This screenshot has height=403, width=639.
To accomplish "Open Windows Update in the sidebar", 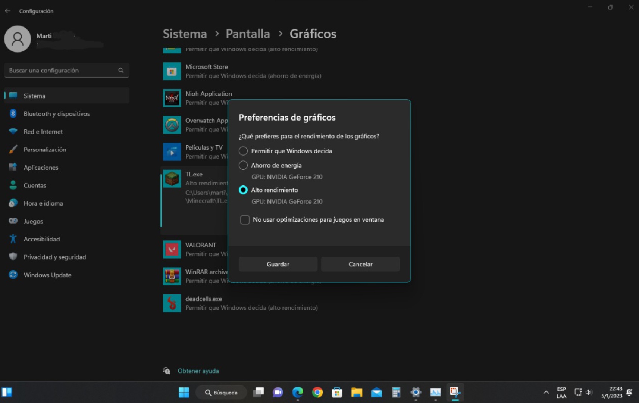I will (47, 275).
